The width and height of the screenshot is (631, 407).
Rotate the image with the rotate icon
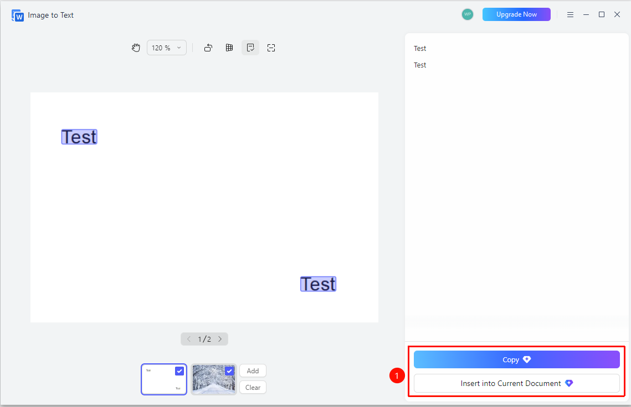coord(208,48)
